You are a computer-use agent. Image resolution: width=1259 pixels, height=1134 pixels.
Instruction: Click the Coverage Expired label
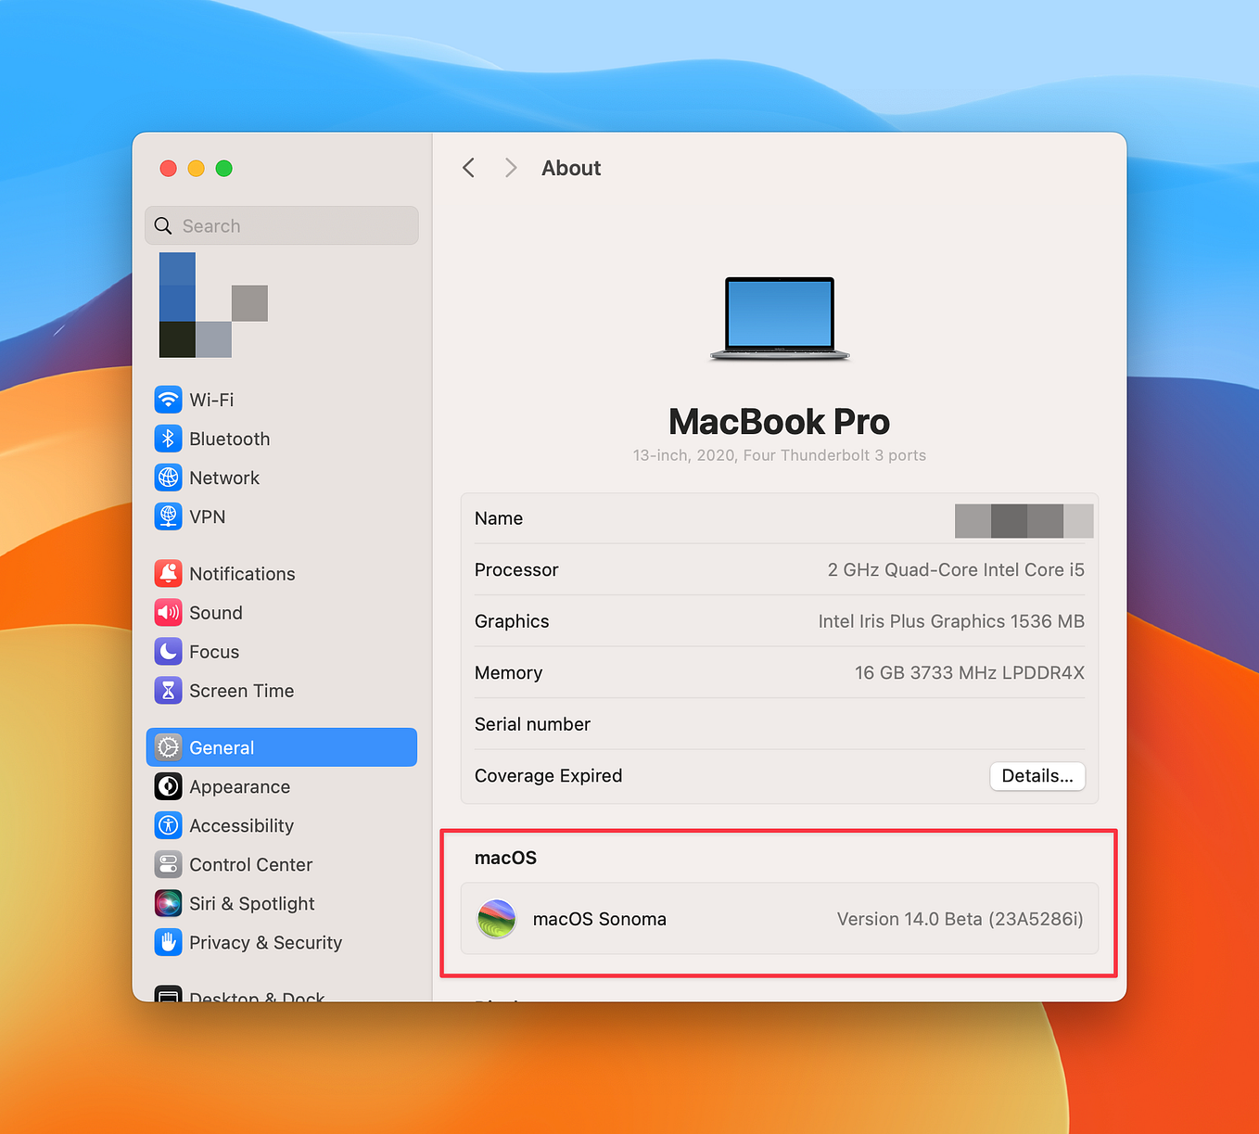[548, 776]
